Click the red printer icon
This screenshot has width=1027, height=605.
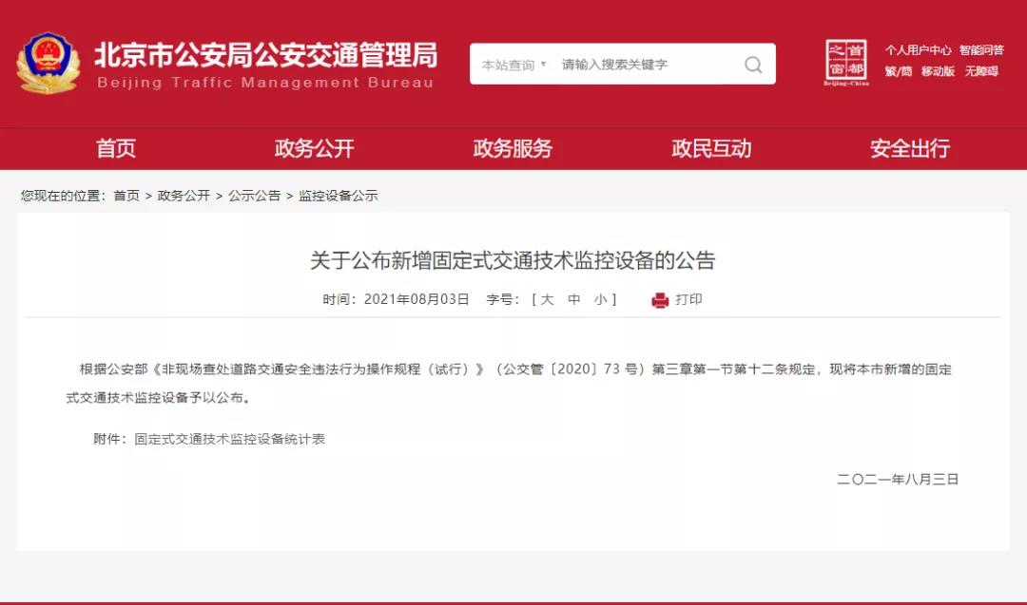tap(660, 300)
